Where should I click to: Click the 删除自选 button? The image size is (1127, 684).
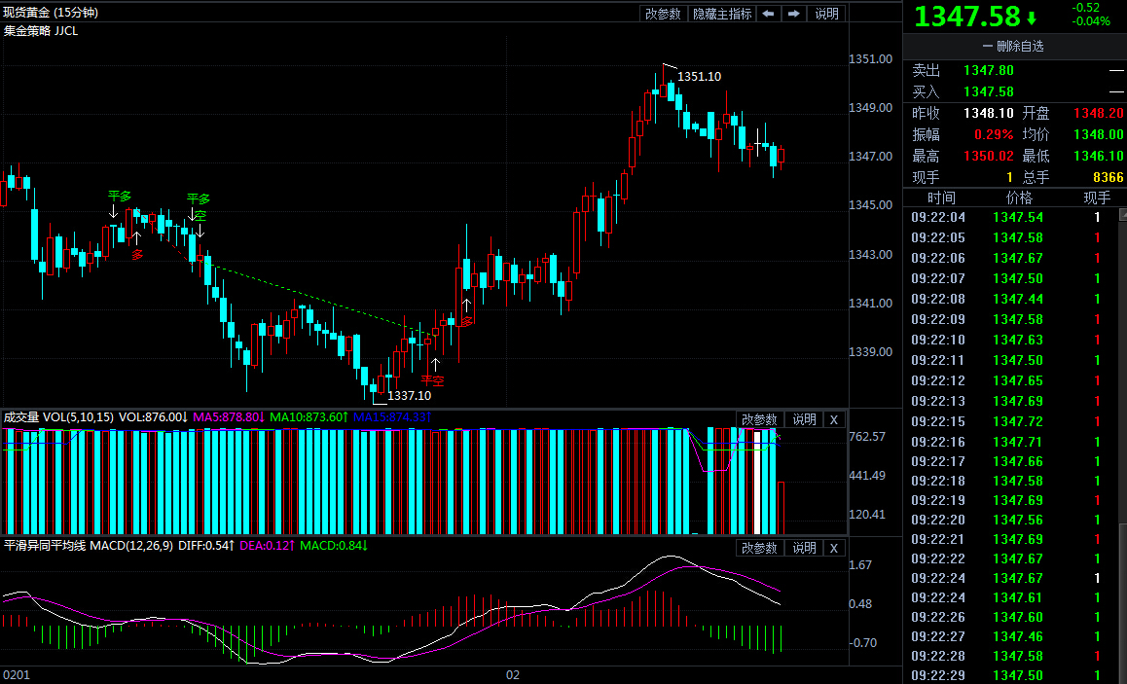click(1013, 46)
